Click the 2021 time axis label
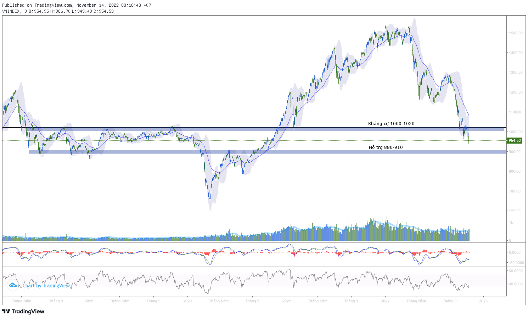The image size is (528, 318). (287, 301)
